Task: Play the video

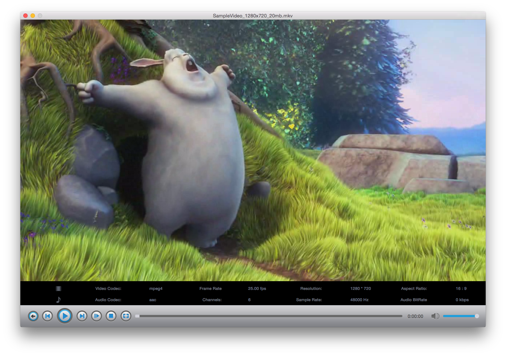Action: [65, 316]
